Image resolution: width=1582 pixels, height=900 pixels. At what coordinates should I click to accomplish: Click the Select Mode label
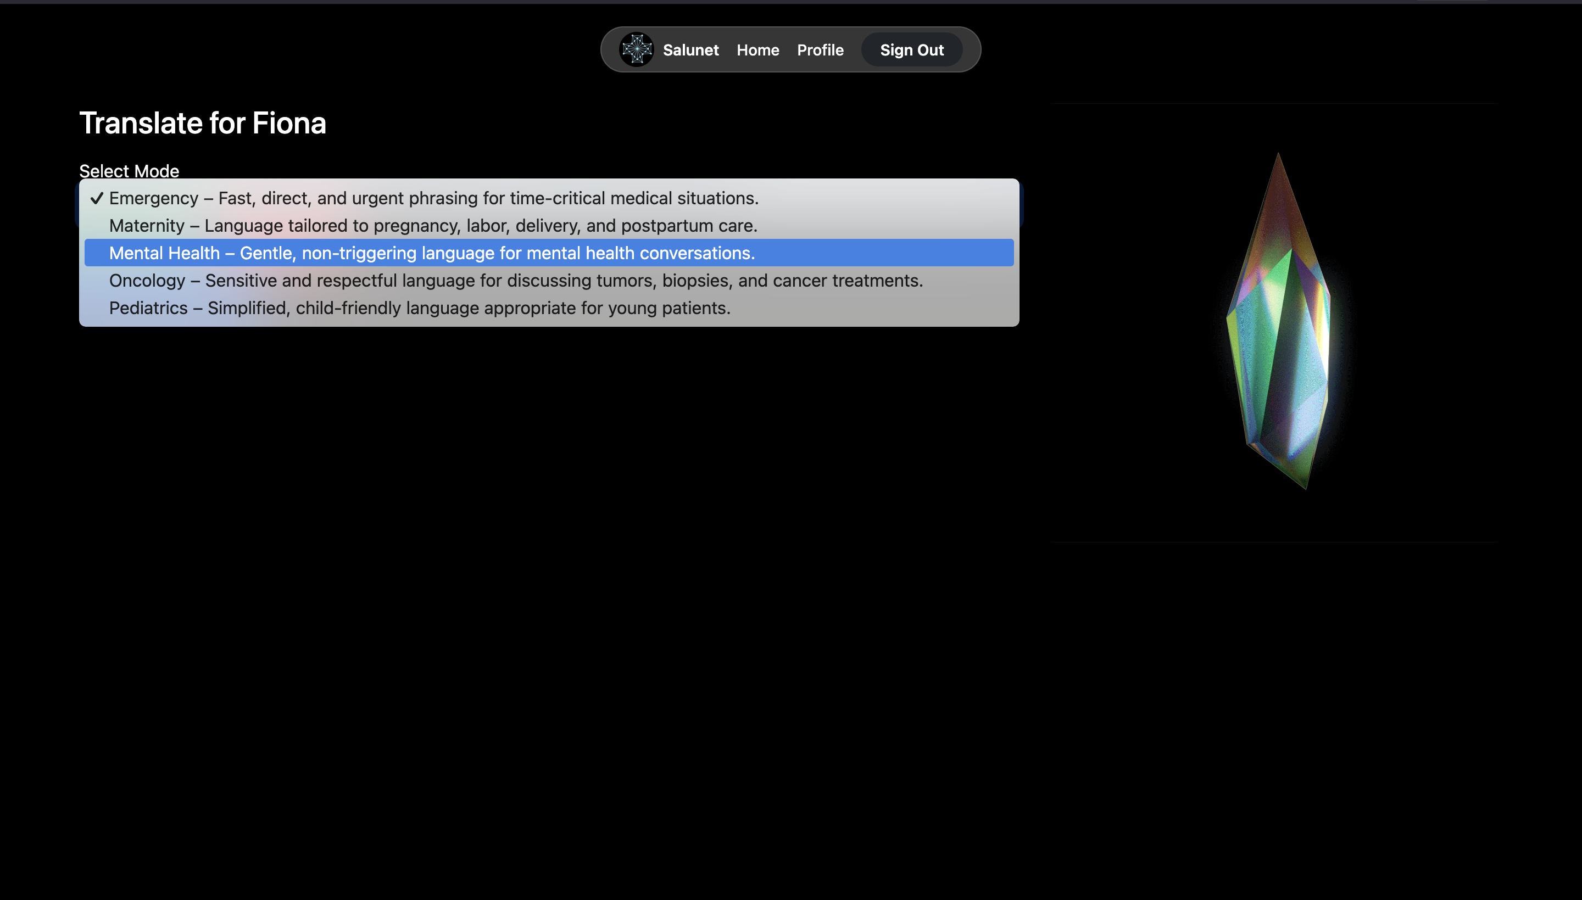[129, 171]
